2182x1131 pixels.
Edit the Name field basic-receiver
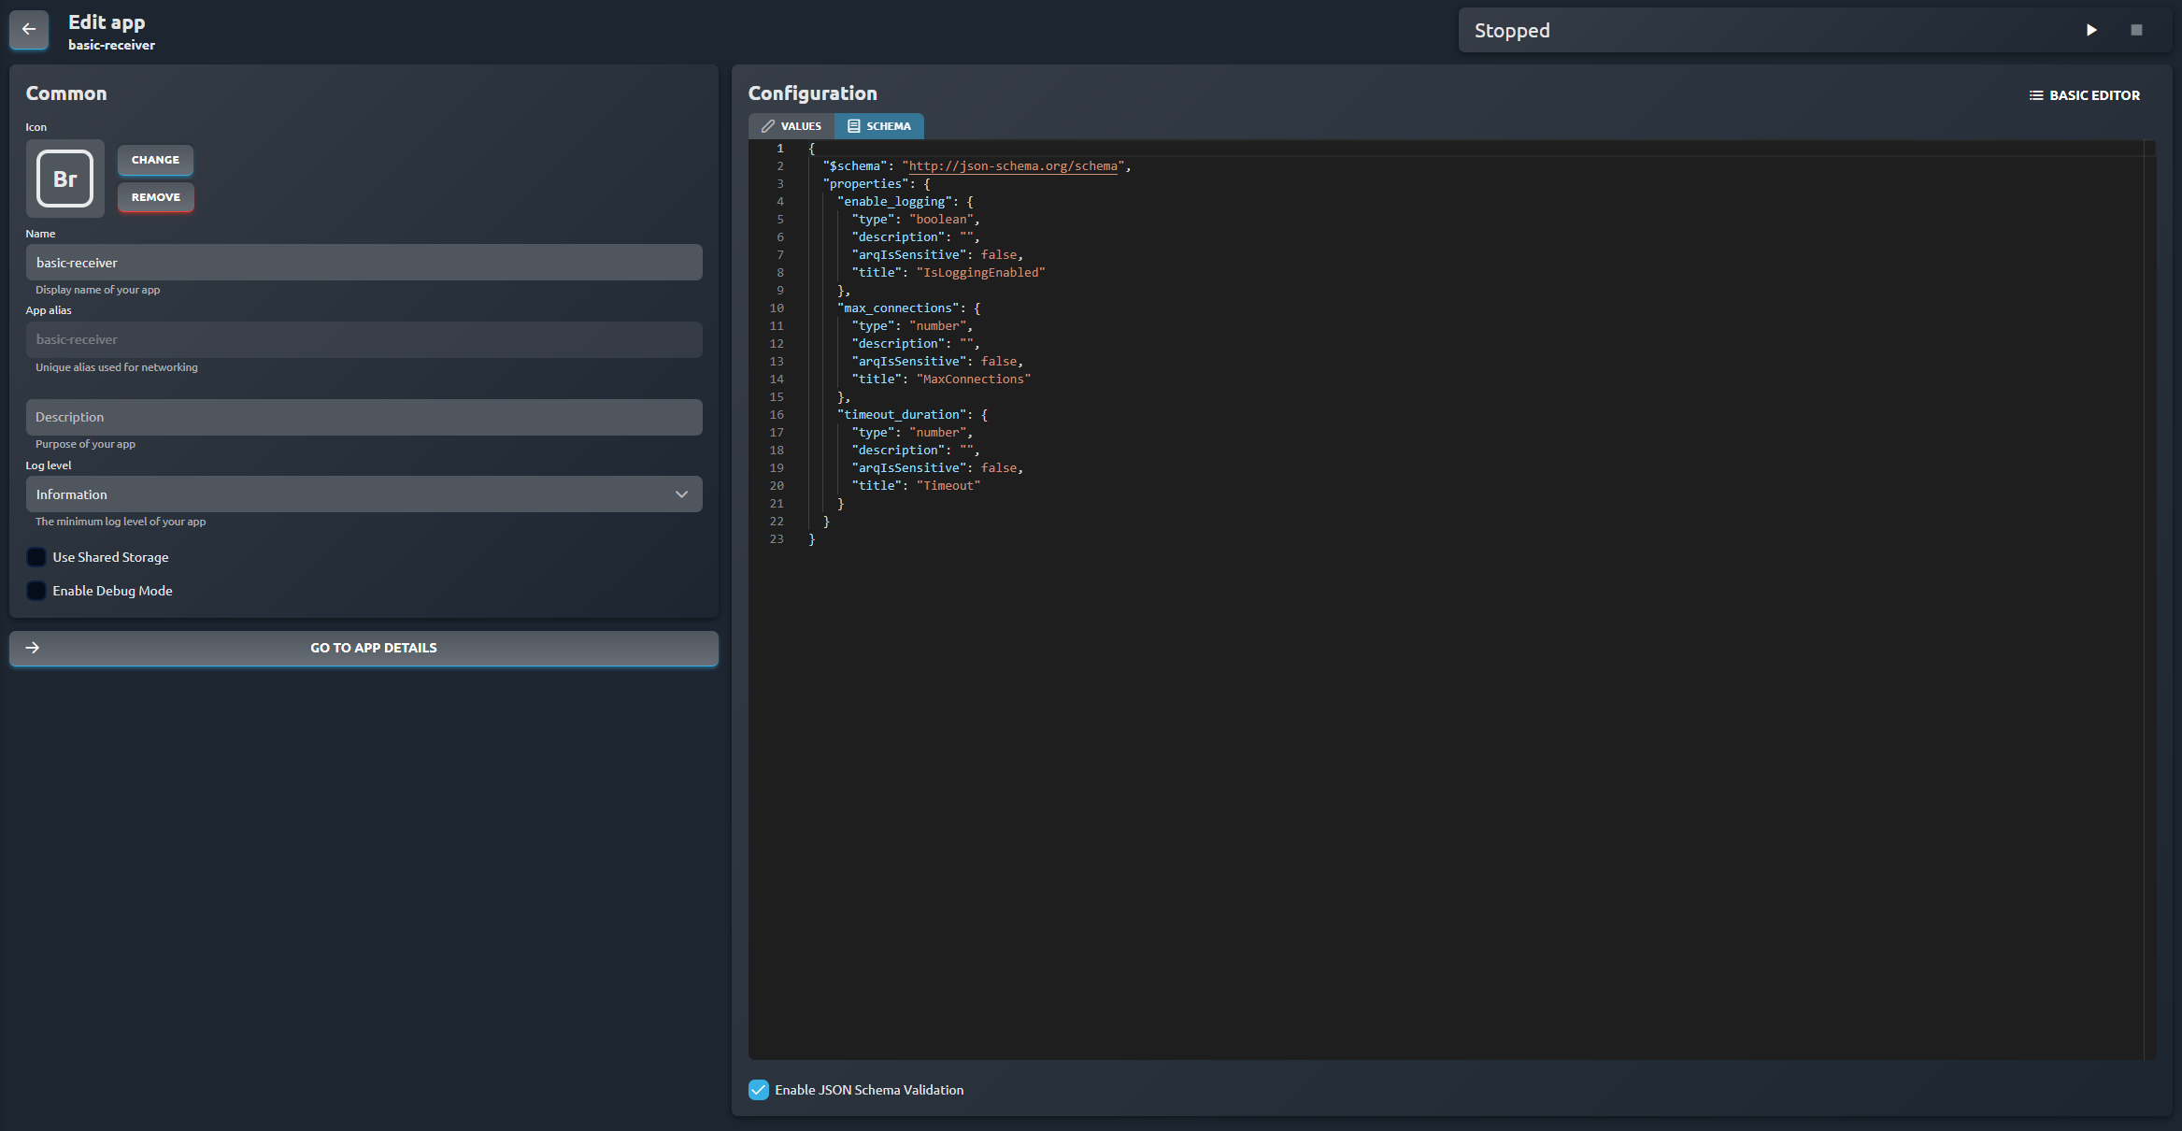[364, 263]
